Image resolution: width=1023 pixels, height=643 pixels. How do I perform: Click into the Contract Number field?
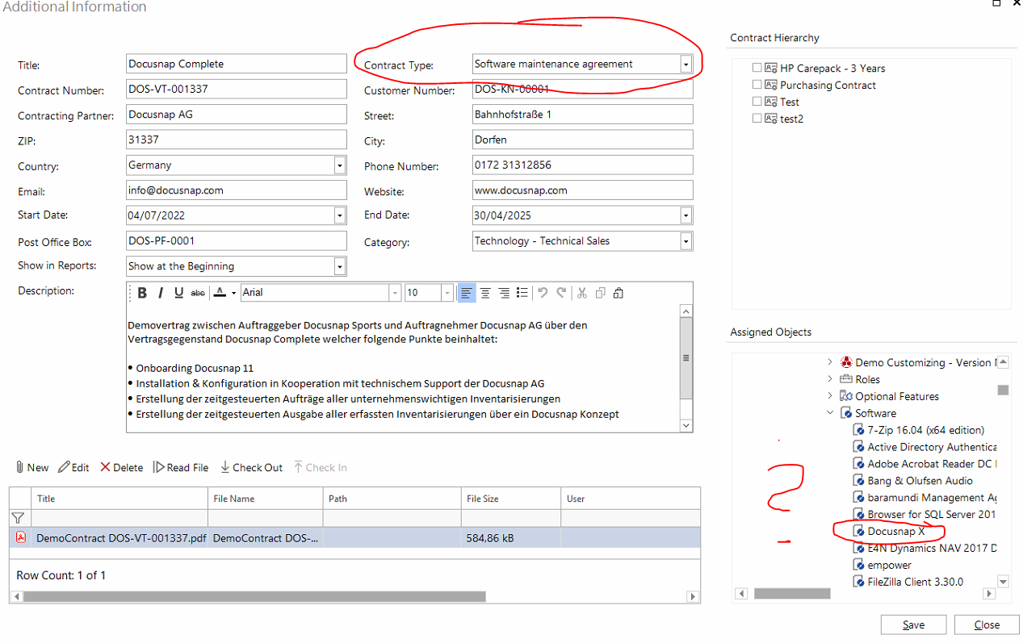236,90
